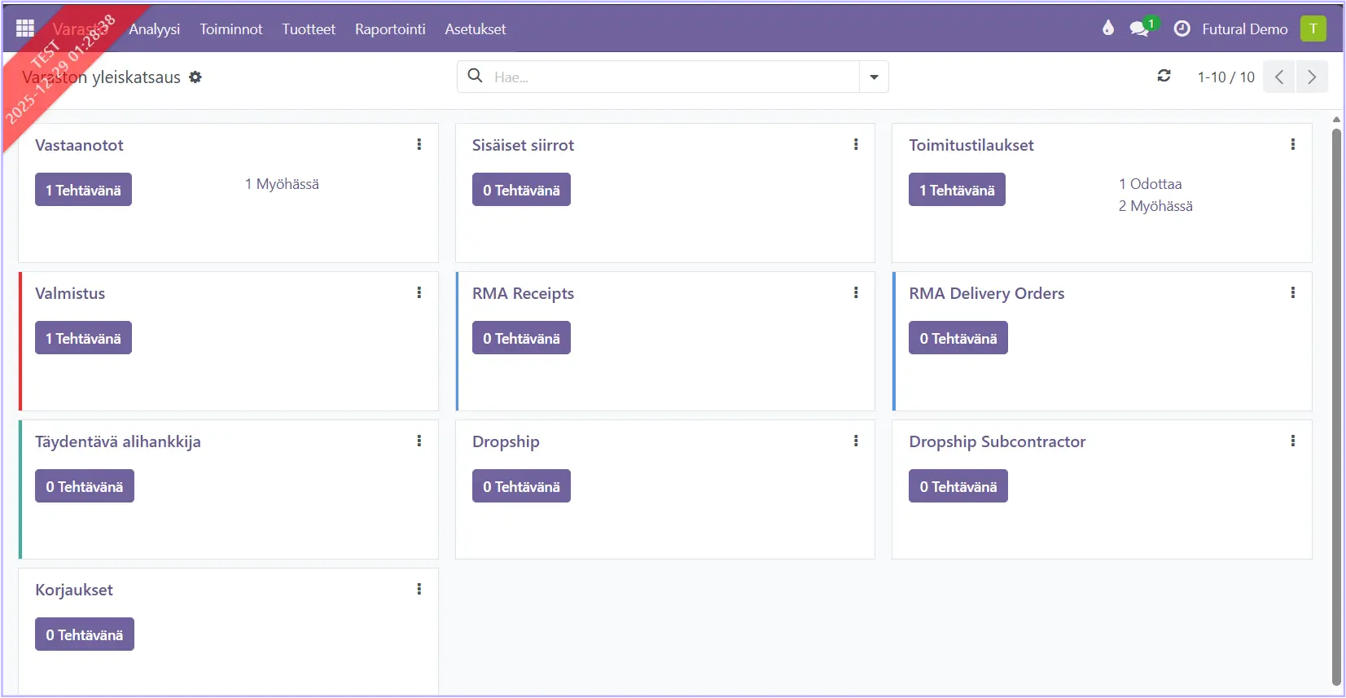The image size is (1346, 698).
Task: Open the Dropship Subcontractor card title
Action: pos(997,441)
